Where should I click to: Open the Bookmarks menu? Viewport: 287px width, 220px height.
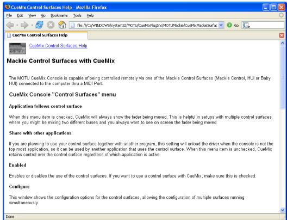pos(59,16)
